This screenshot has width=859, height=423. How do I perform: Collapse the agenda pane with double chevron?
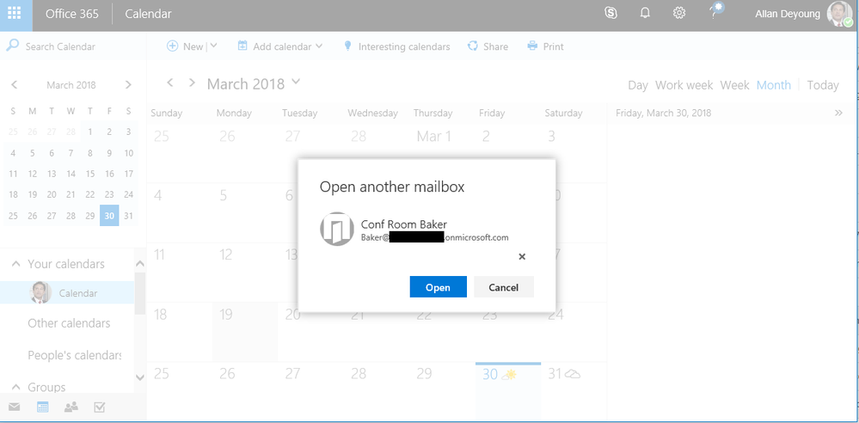coord(838,113)
